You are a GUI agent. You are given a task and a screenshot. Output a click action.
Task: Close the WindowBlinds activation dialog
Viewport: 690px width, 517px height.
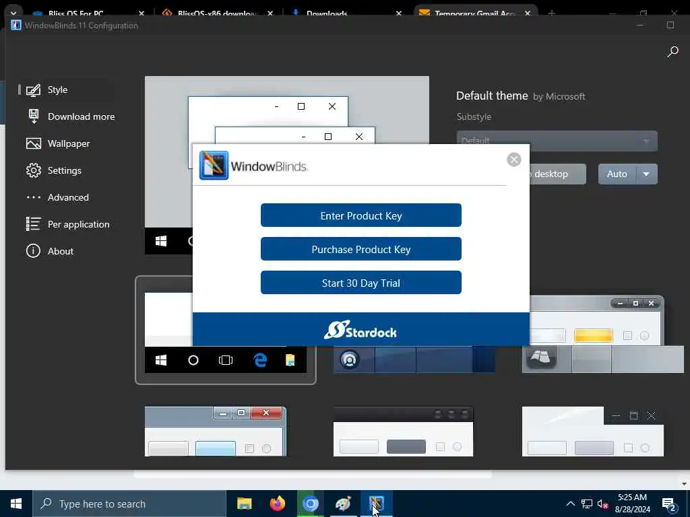click(513, 160)
